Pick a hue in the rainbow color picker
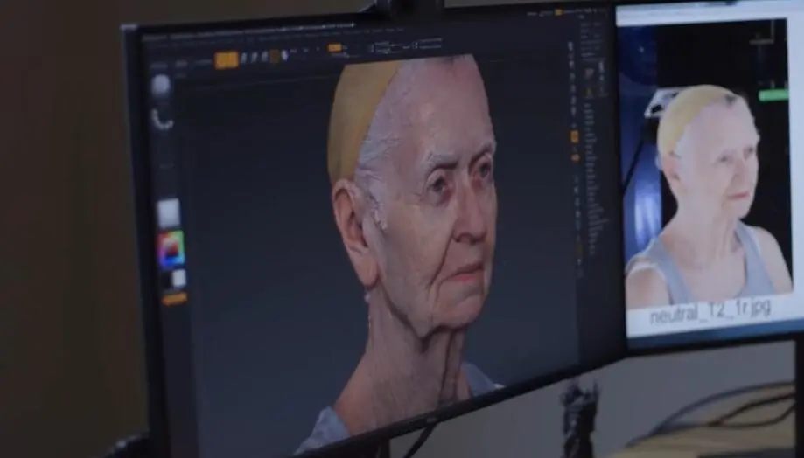Screen dimensions: 804x458 tap(171, 249)
